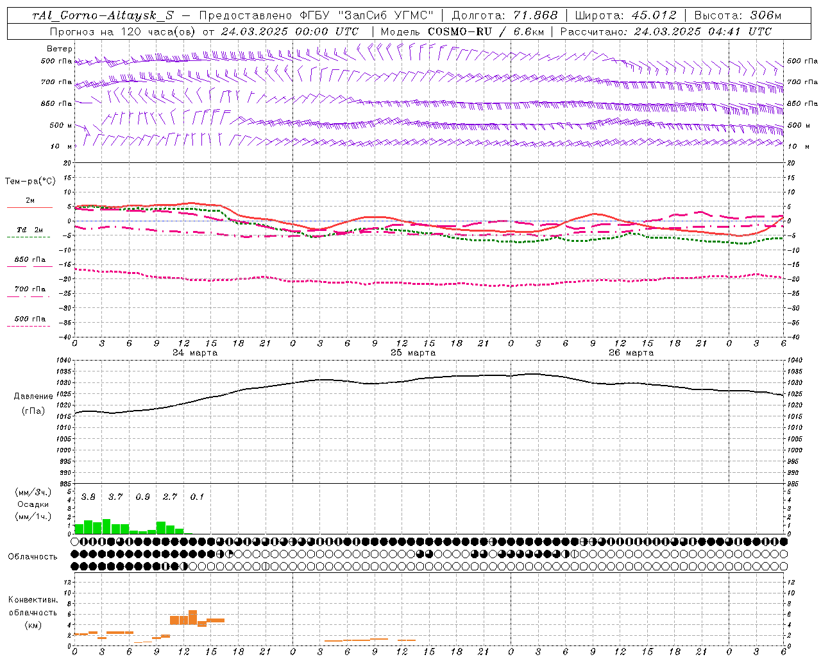Click the Рассчитано: 24.03.2025 04:41 UTC text

click(666, 31)
